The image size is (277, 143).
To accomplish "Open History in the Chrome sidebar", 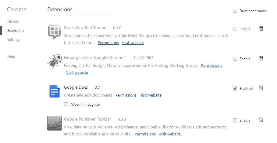I will [x=13, y=22].
